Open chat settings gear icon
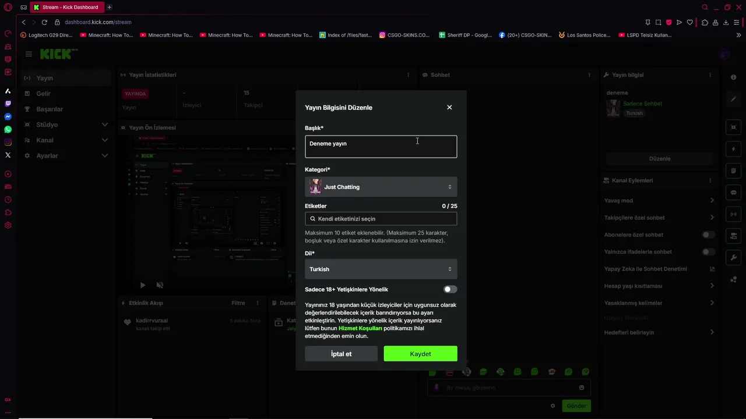 tap(553, 406)
